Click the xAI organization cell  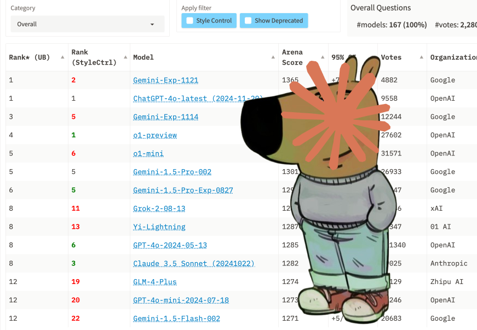[436, 209]
